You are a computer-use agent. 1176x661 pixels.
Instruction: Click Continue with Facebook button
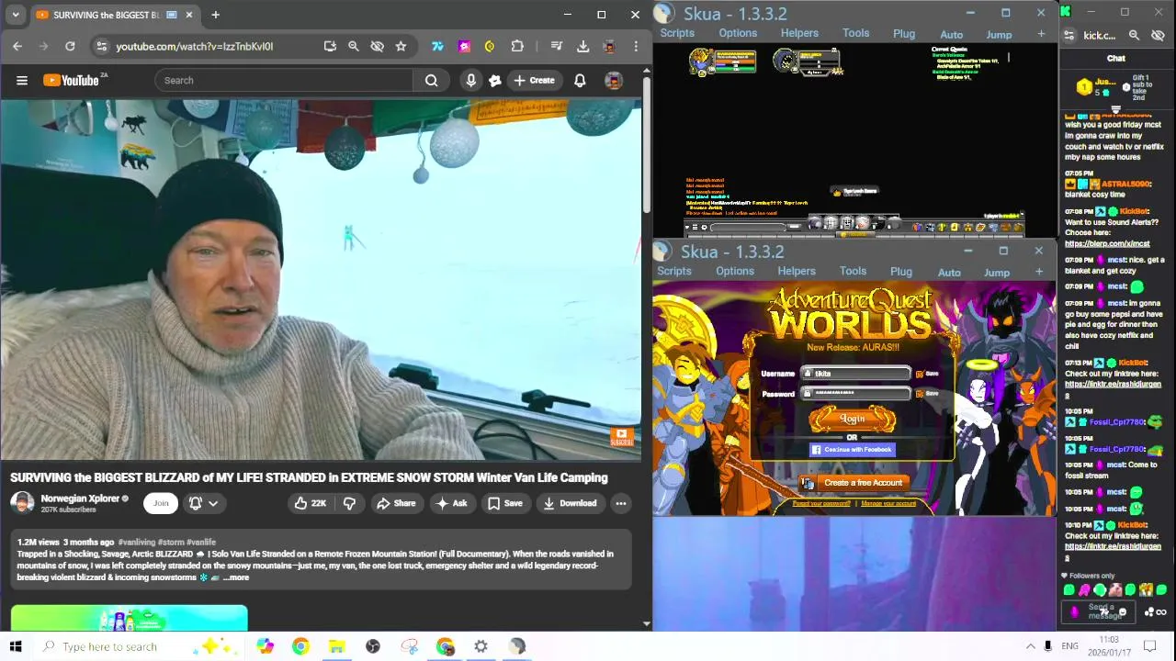pyautogui.click(x=852, y=450)
